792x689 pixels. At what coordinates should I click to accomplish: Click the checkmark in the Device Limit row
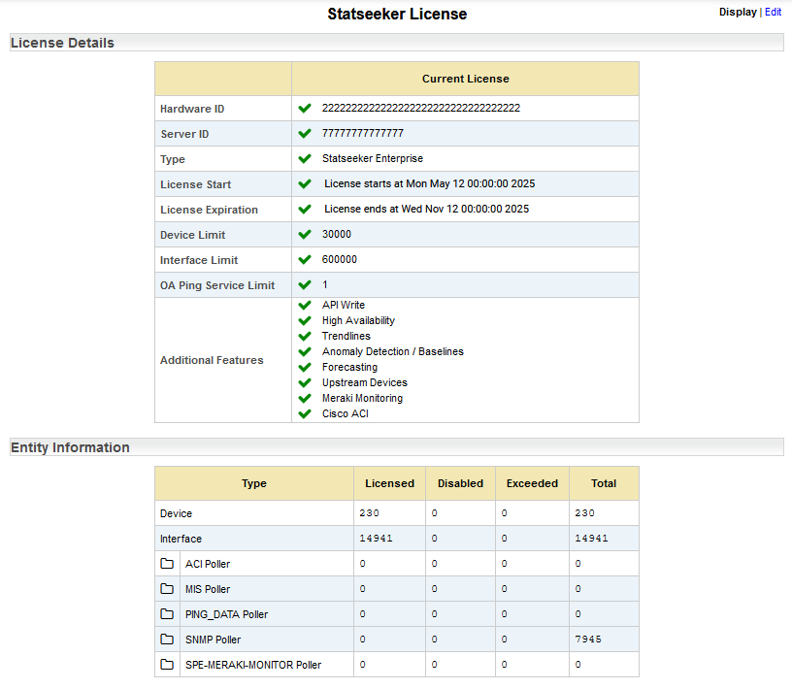(x=305, y=235)
